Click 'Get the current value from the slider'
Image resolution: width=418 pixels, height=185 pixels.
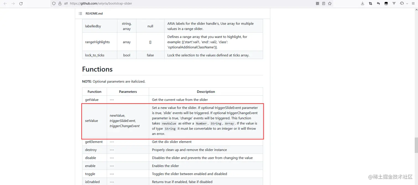coord(180,100)
